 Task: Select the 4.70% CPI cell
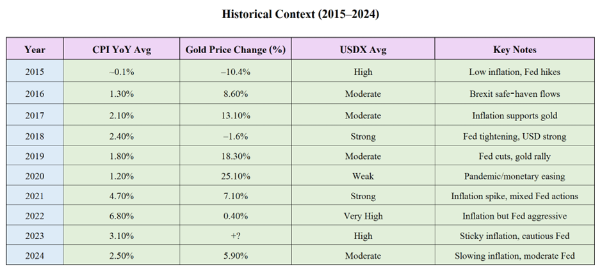click(122, 196)
